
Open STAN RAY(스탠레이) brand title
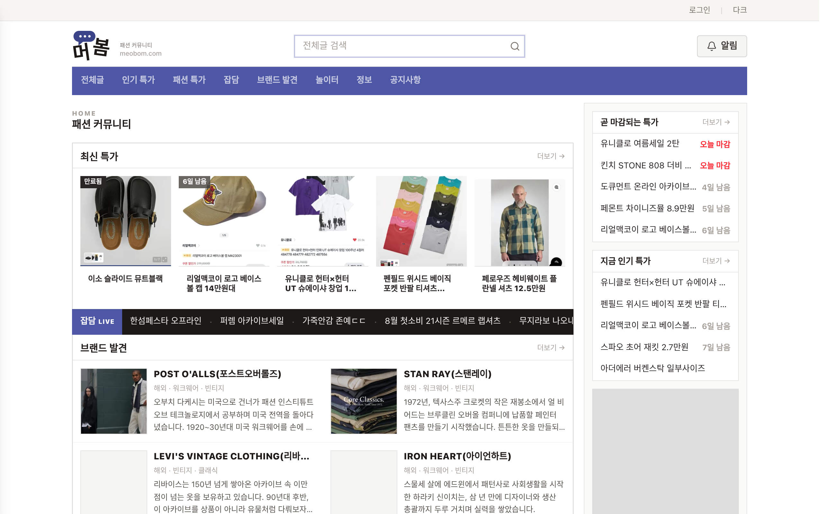coord(449,375)
